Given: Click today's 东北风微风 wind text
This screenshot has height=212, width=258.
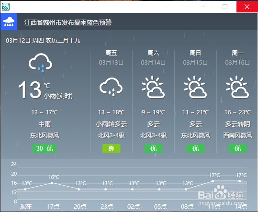Looking at the screenshot, I should [45, 135].
